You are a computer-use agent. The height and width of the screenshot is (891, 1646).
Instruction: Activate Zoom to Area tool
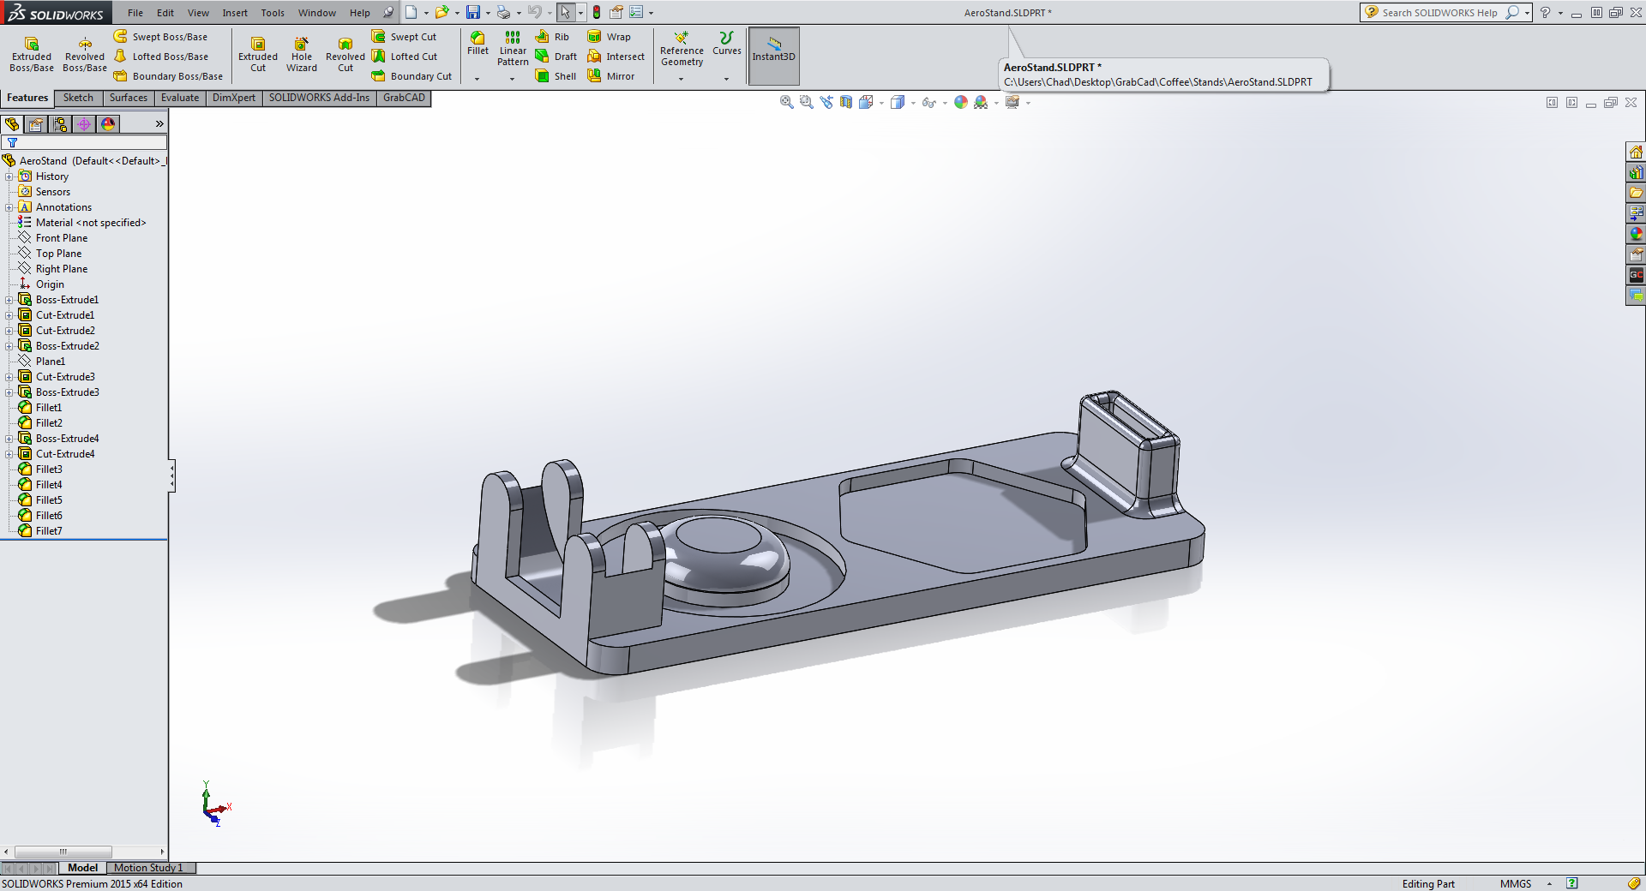click(806, 102)
